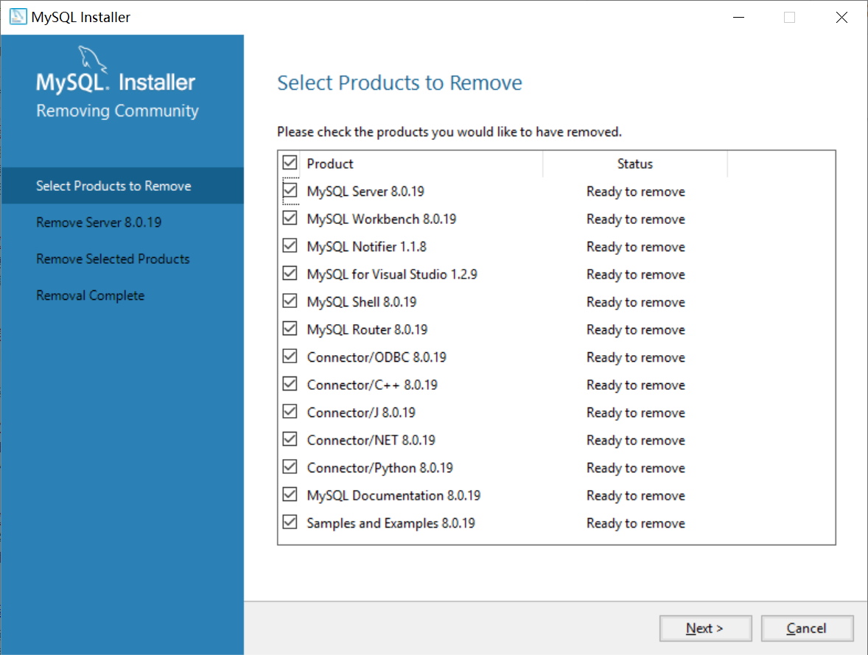
Task: Uncheck Connector/NET 8.0.19 checkbox
Action: (x=290, y=440)
